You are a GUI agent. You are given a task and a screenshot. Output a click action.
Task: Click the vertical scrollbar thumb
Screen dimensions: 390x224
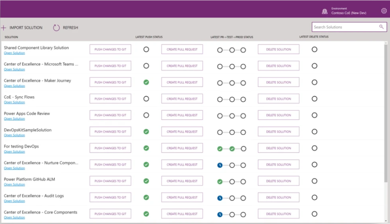click(386, 114)
